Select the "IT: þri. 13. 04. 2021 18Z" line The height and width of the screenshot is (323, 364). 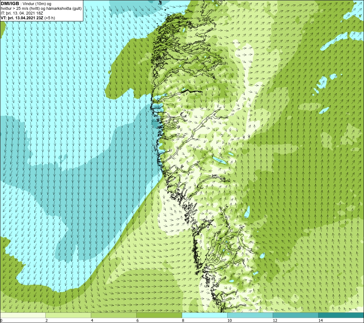(22, 13)
